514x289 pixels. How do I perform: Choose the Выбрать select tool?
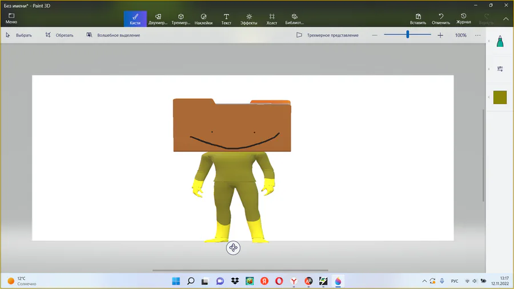[x=19, y=35]
